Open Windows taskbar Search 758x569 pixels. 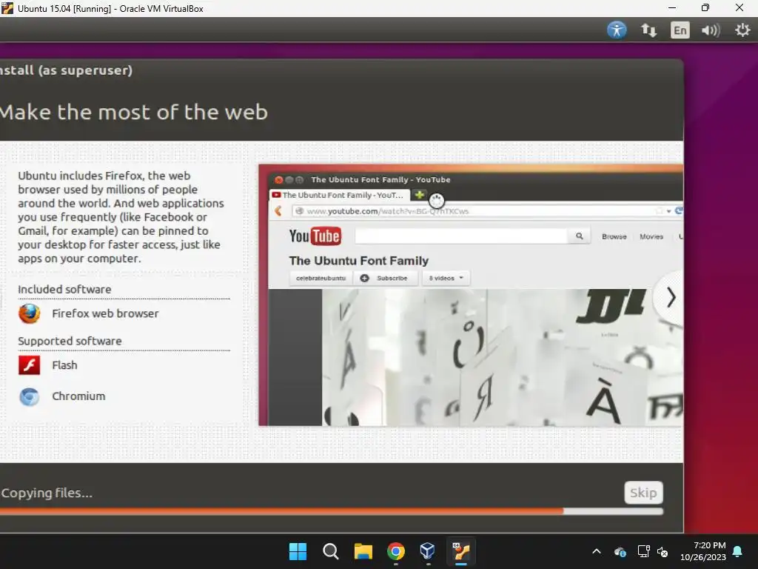[331, 551]
